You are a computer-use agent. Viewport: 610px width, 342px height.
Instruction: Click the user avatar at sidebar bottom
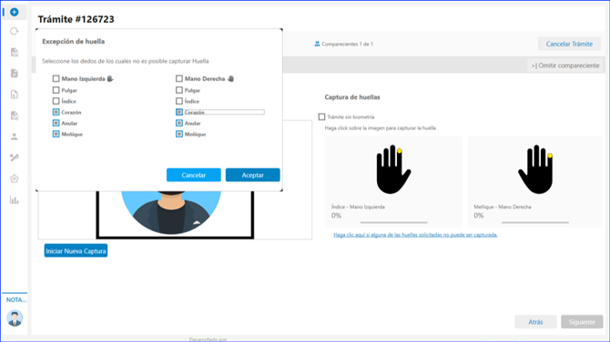15,318
